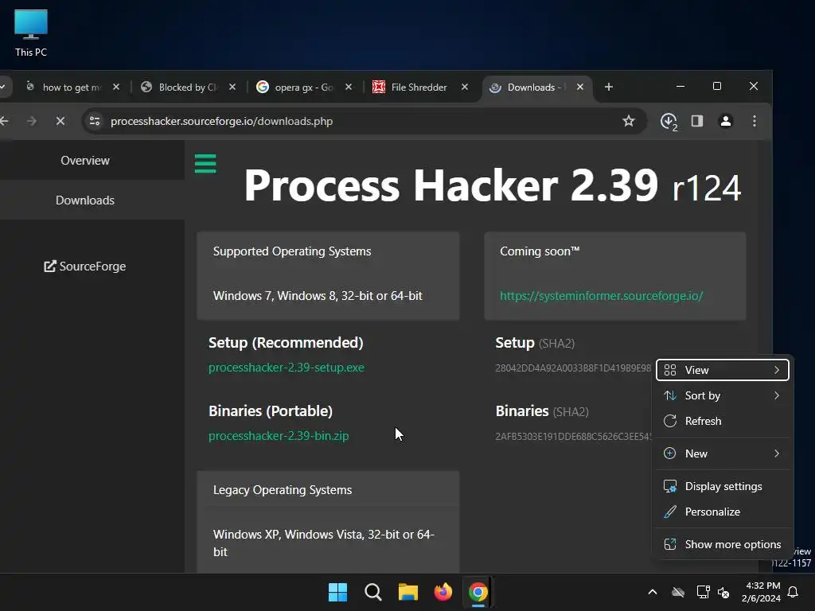Expand the View submenu
This screenshot has height=611, width=815.
[x=723, y=370]
